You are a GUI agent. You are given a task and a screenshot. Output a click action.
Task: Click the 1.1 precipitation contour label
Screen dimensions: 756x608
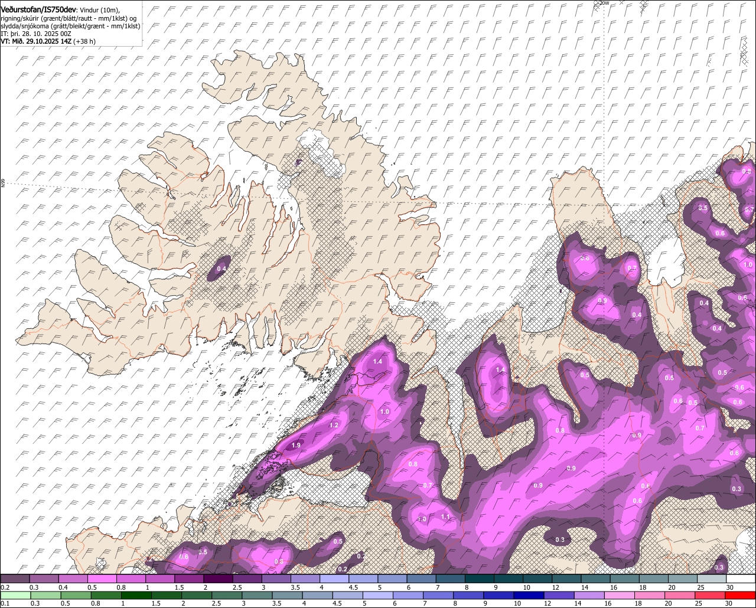click(x=445, y=517)
